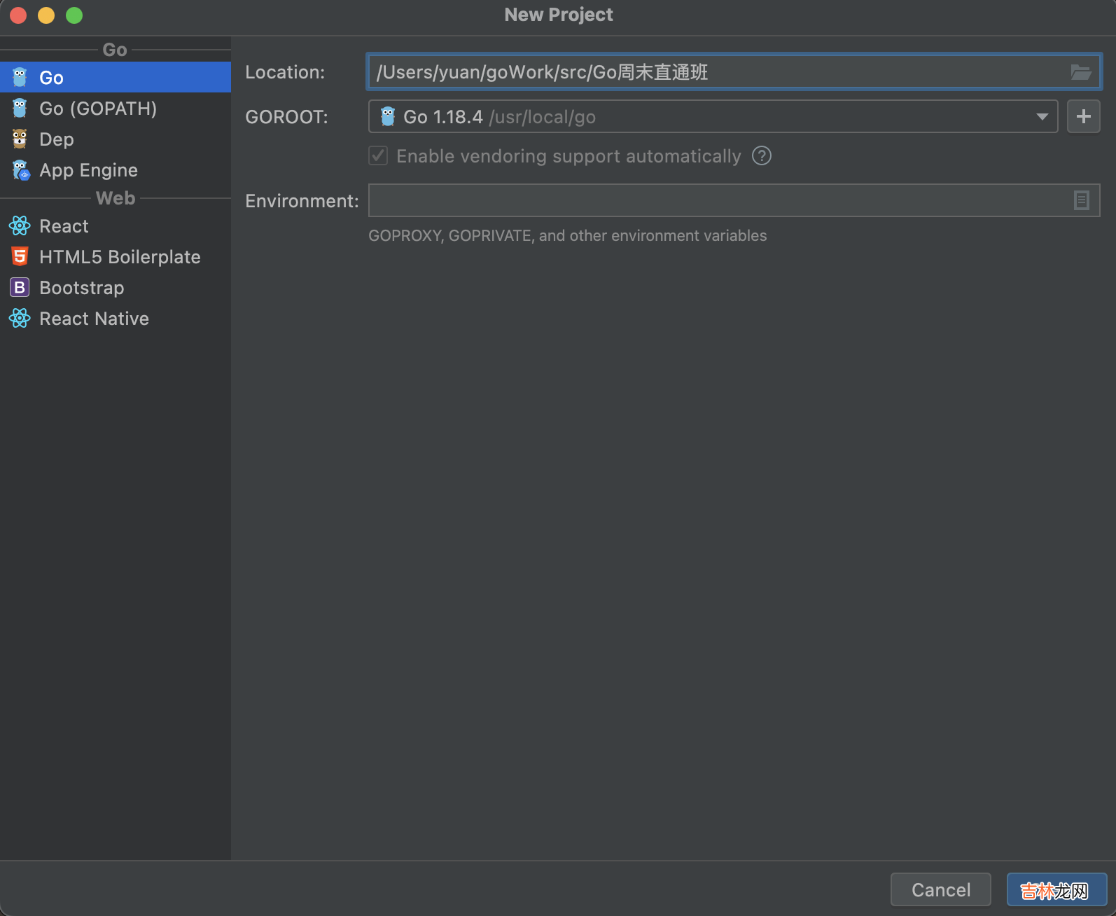This screenshot has height=916, width=1116.
Task: Select Go project type in sidebar
Action: tap(116, 77)
